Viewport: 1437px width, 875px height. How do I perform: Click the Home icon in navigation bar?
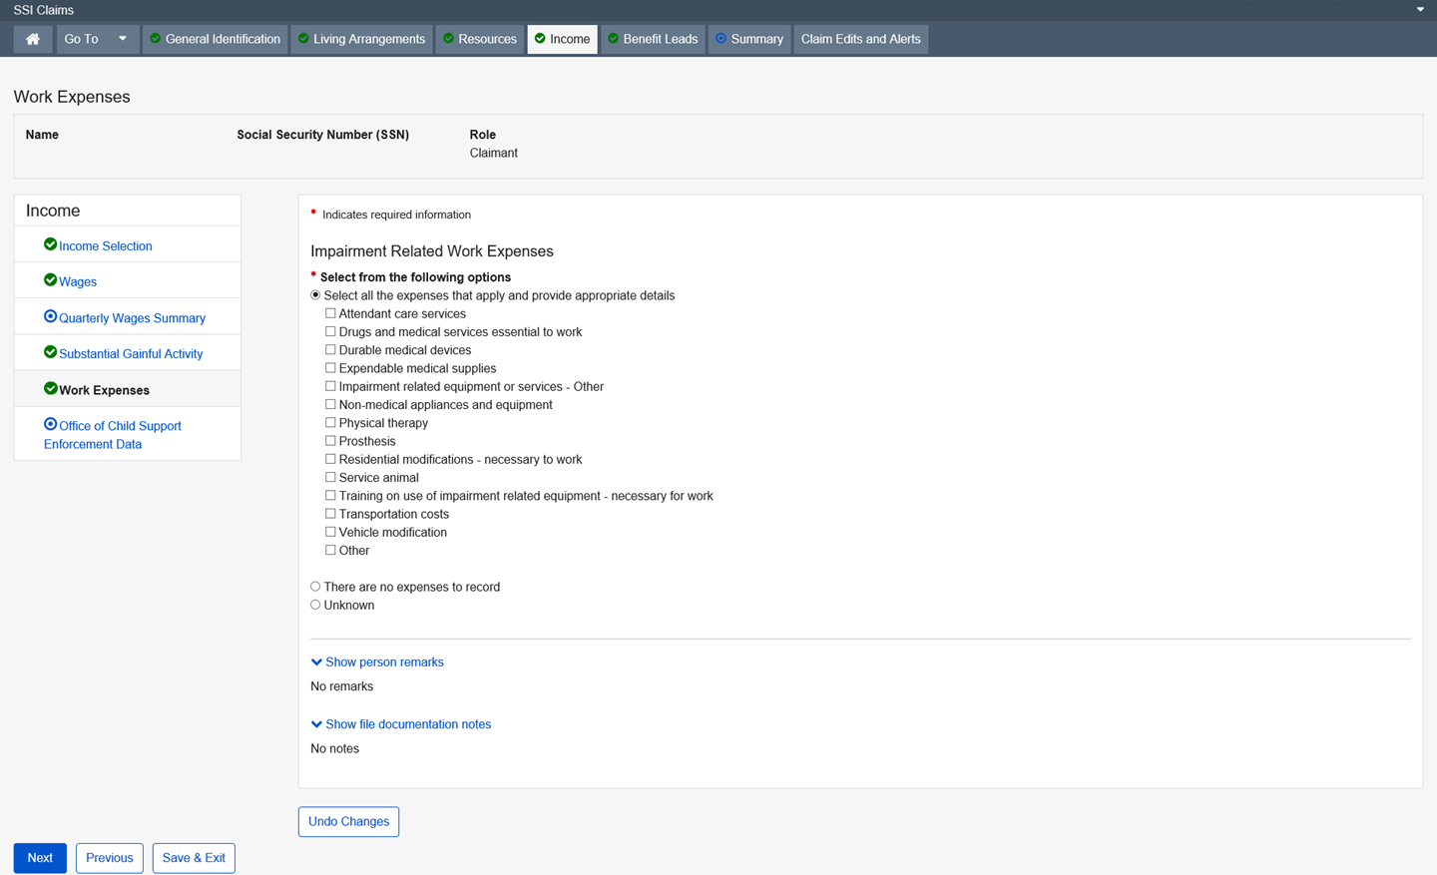33,39
